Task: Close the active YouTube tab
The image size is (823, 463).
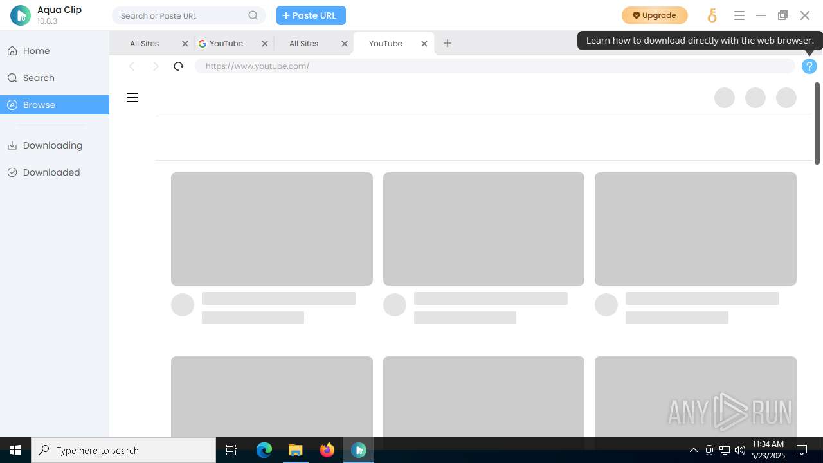Action: [424, 44]
